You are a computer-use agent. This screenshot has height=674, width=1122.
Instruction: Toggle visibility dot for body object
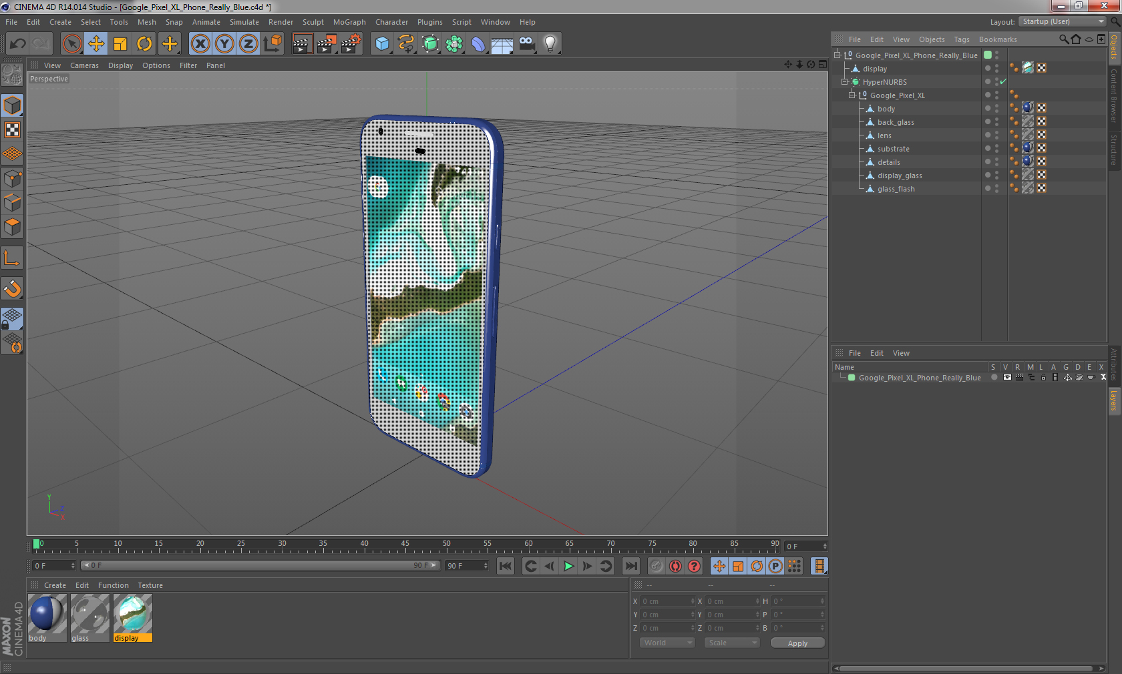click(988, 107)
